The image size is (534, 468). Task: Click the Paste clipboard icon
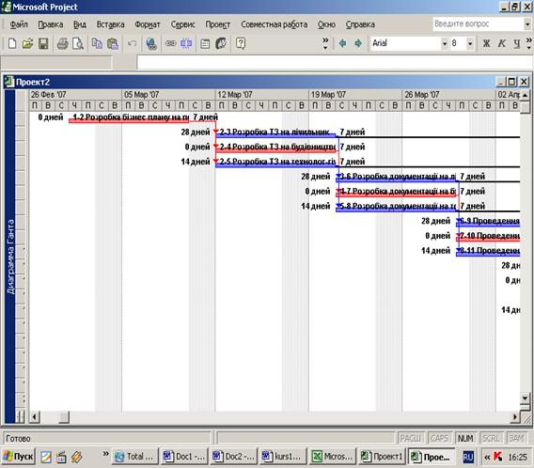point(113,43)
